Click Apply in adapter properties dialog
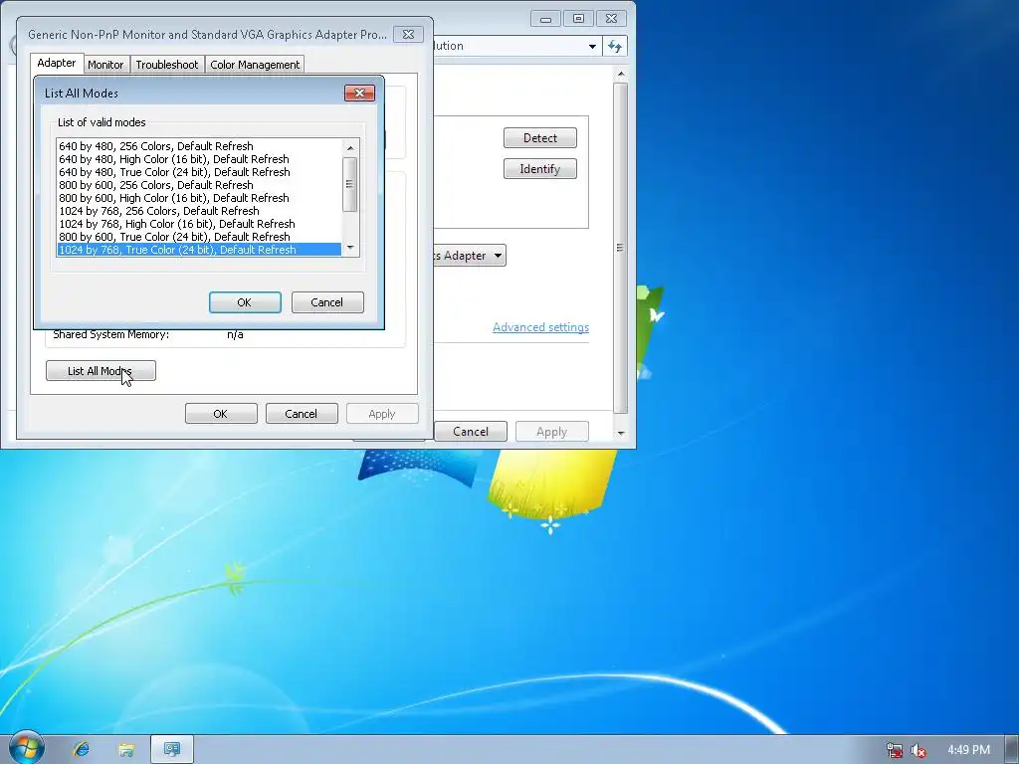Screen dimensions: 1019x764 (382, 414)
